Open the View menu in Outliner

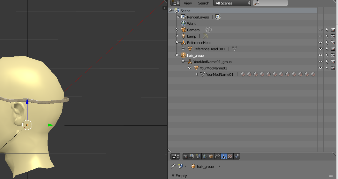pos(188,3)
